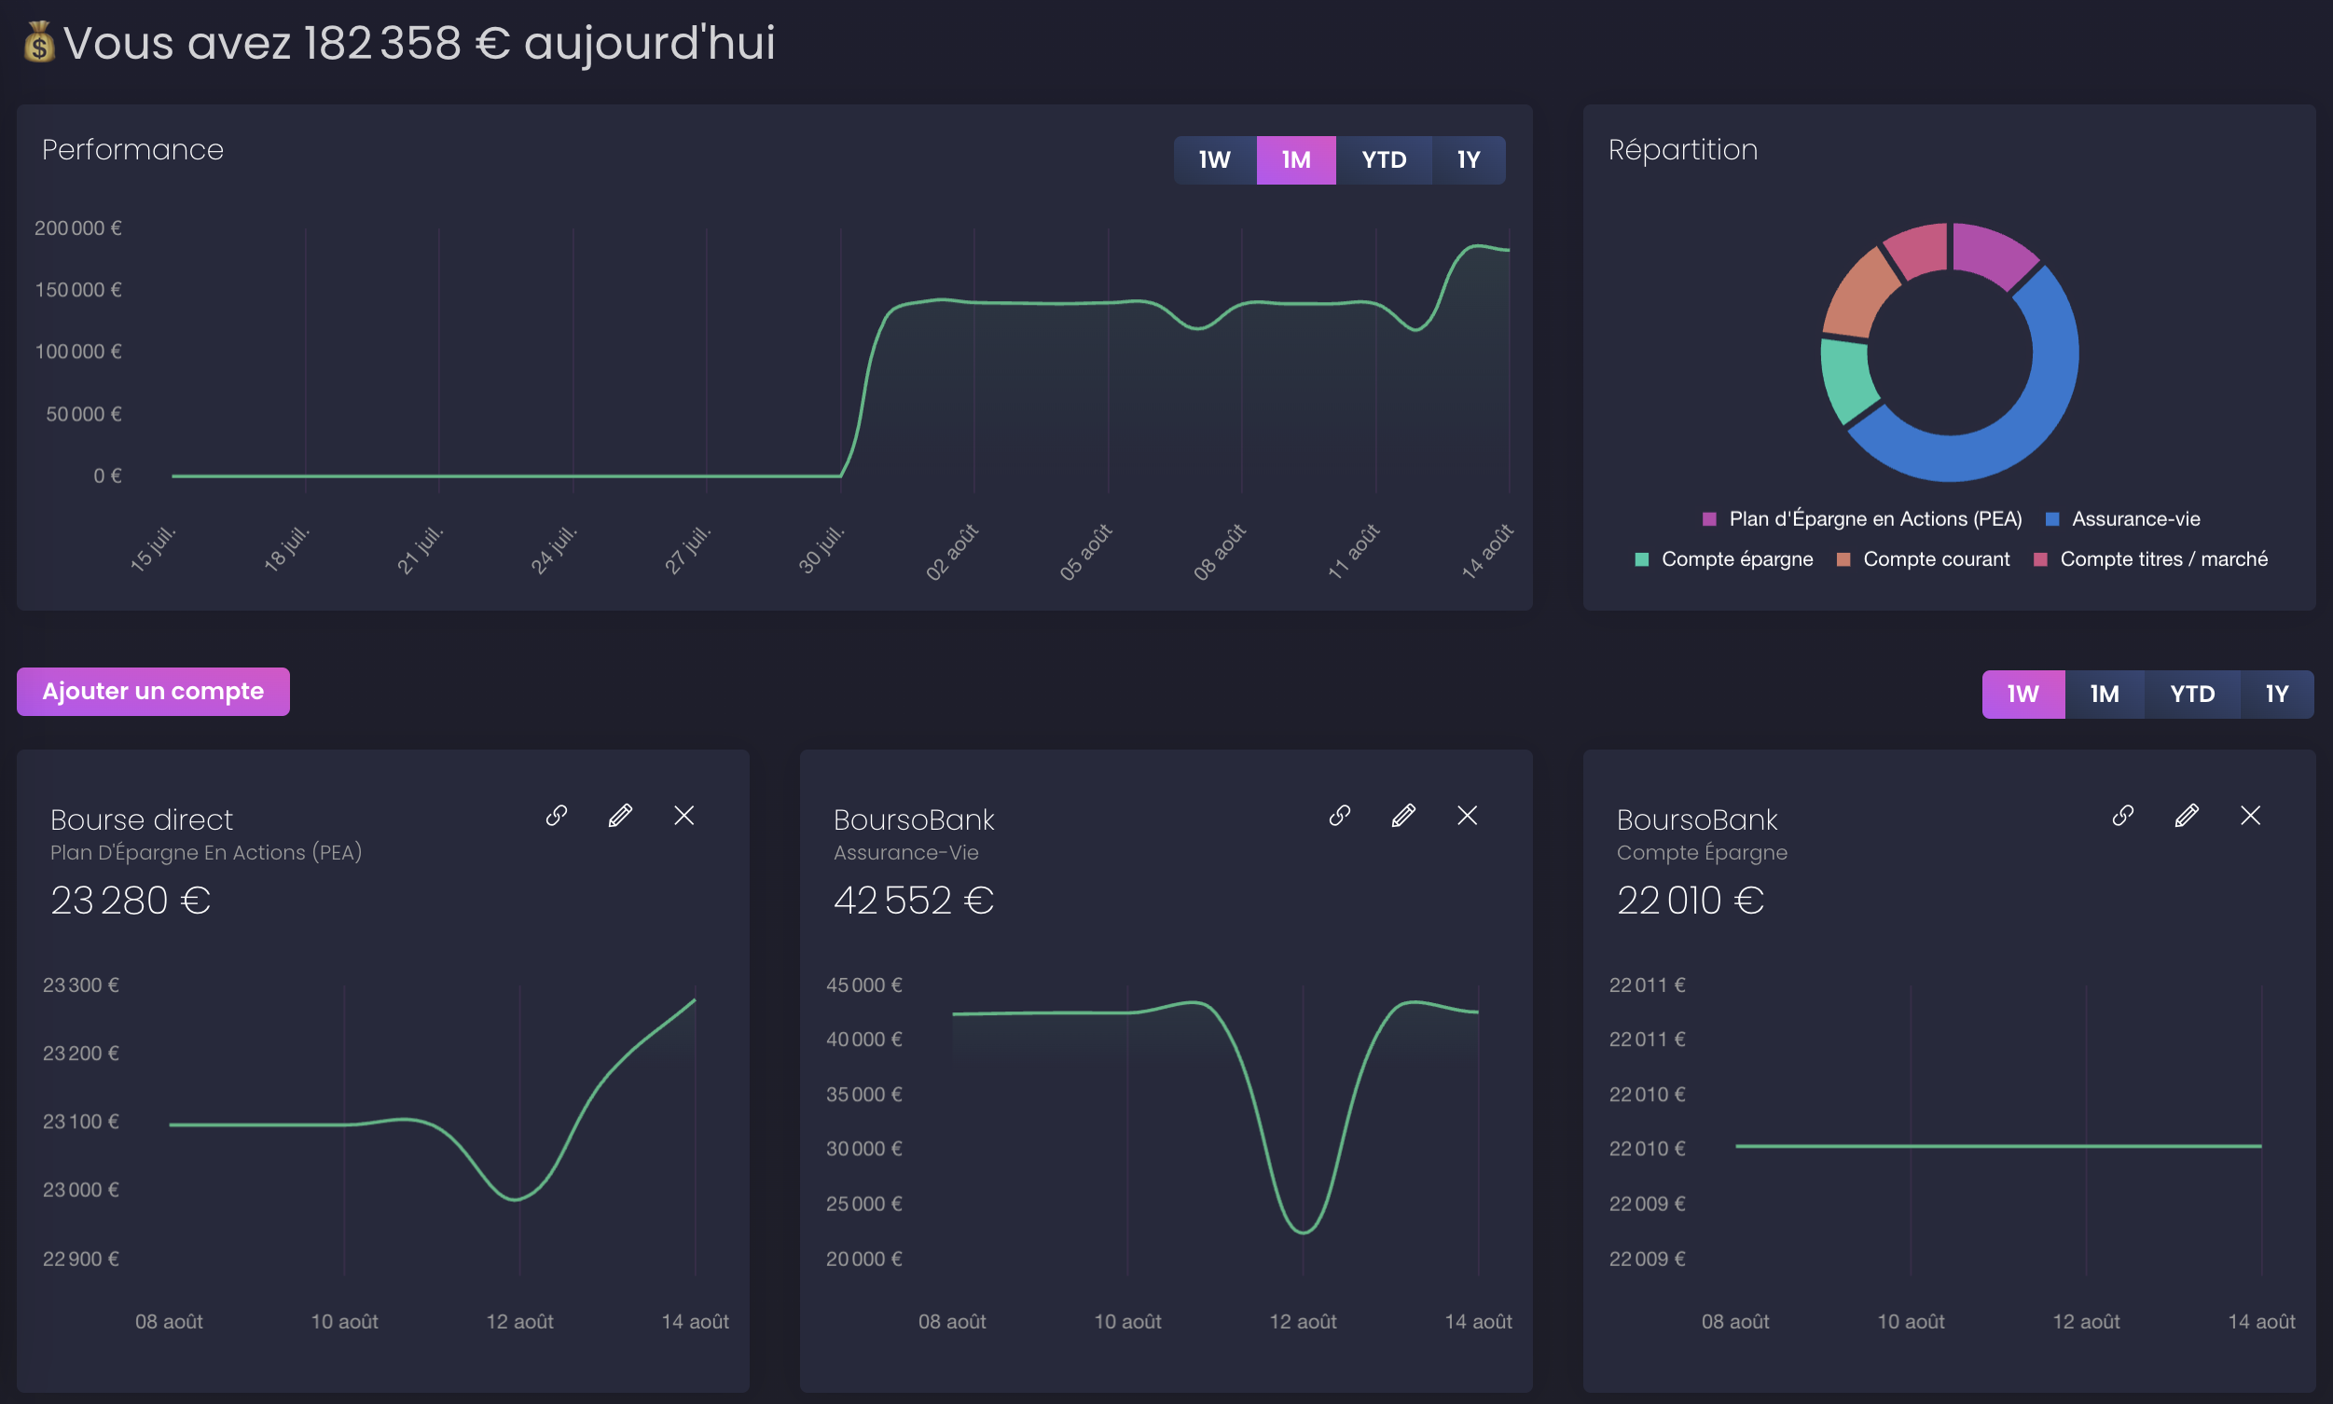Show Performance chart over 1Y

[1469, 160]
